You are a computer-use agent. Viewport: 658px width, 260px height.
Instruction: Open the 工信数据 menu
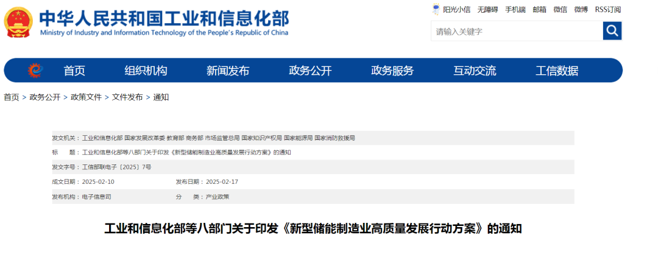(x=557, y=71)
